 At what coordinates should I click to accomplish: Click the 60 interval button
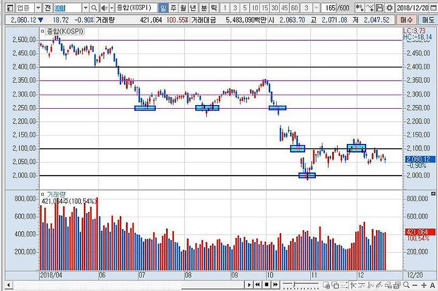294,8
